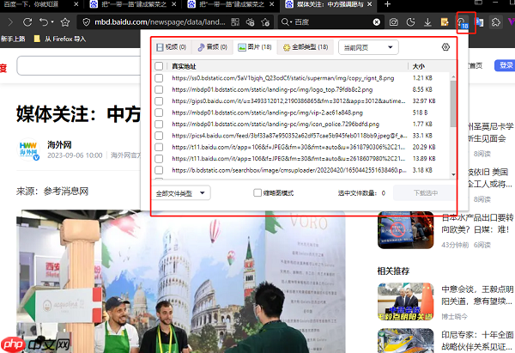Select the 图片 (18) tab
This screenshot has width=515, height=353.
pos(255,47)
